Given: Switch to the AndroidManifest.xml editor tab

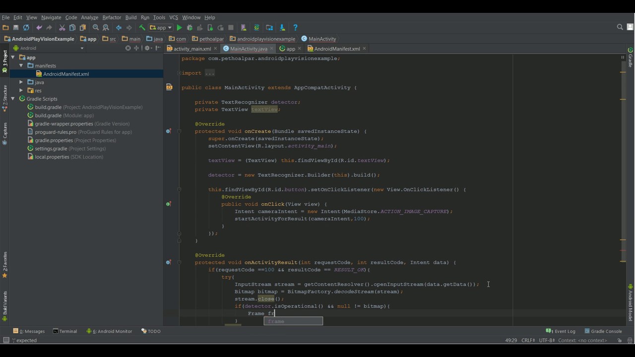Looking at the screenshot, I should (337, 49).
